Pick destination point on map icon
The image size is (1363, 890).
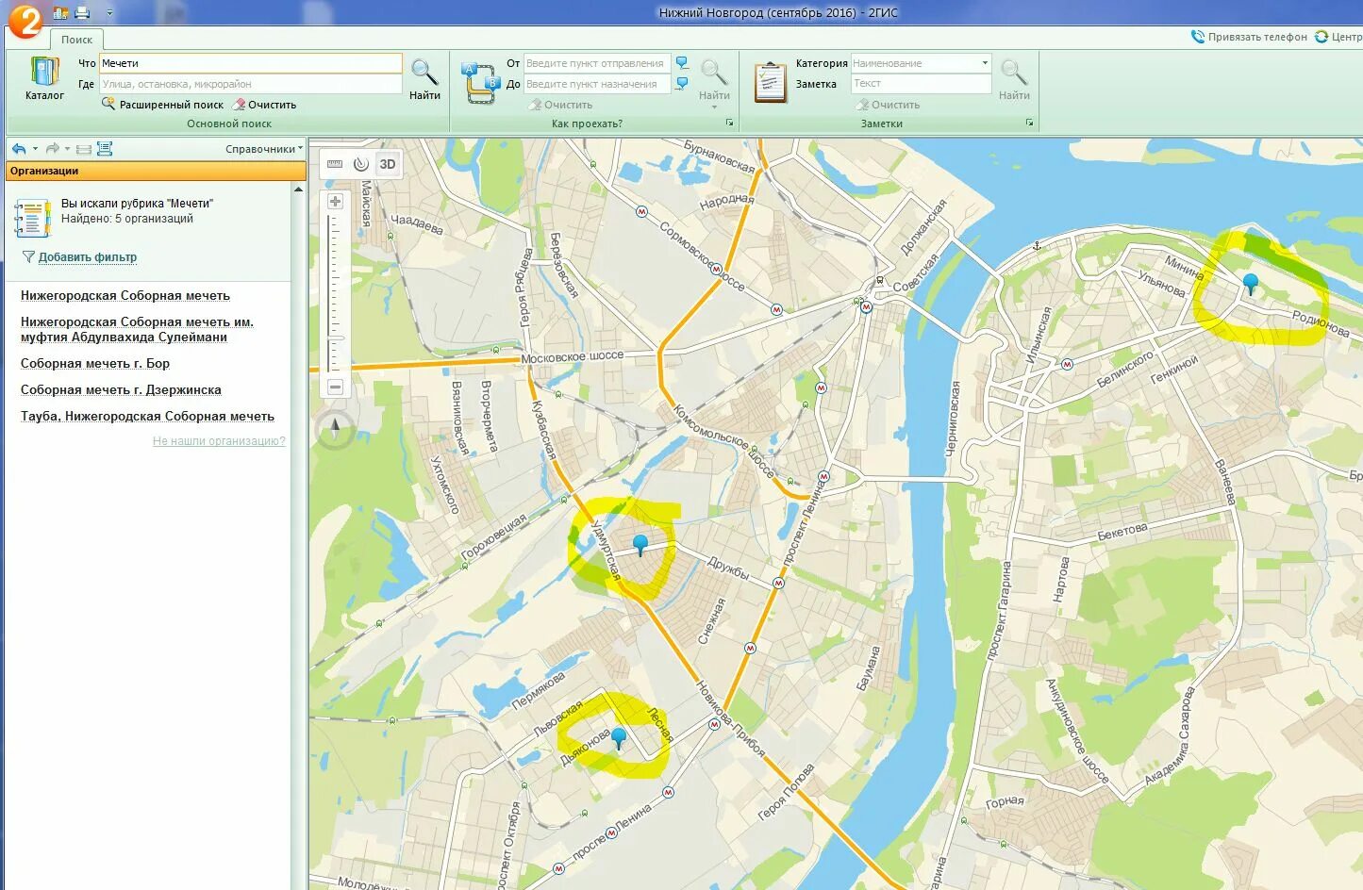[682, 84]
